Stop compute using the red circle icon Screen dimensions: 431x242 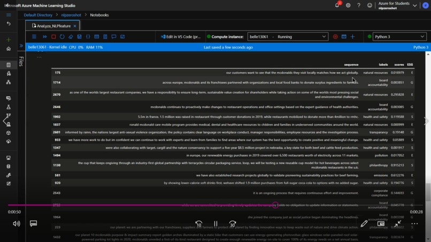(x=335, y=36)
